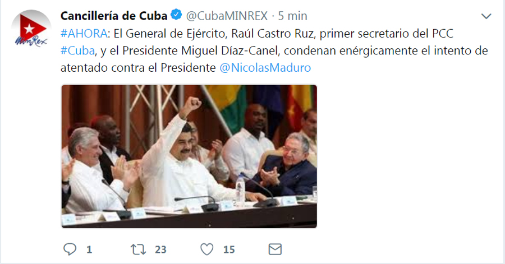
Task: Click the tweet body text
Action: point(274,50)
